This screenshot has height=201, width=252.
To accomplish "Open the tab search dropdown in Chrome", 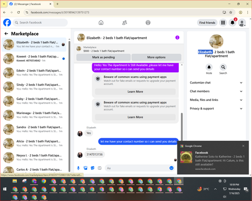I will (4, 4).
